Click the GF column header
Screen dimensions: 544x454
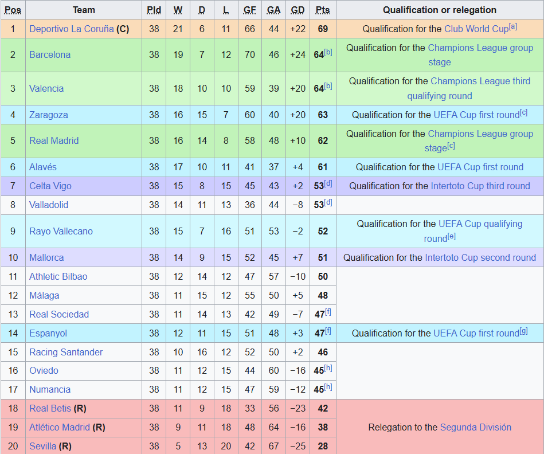250,10
